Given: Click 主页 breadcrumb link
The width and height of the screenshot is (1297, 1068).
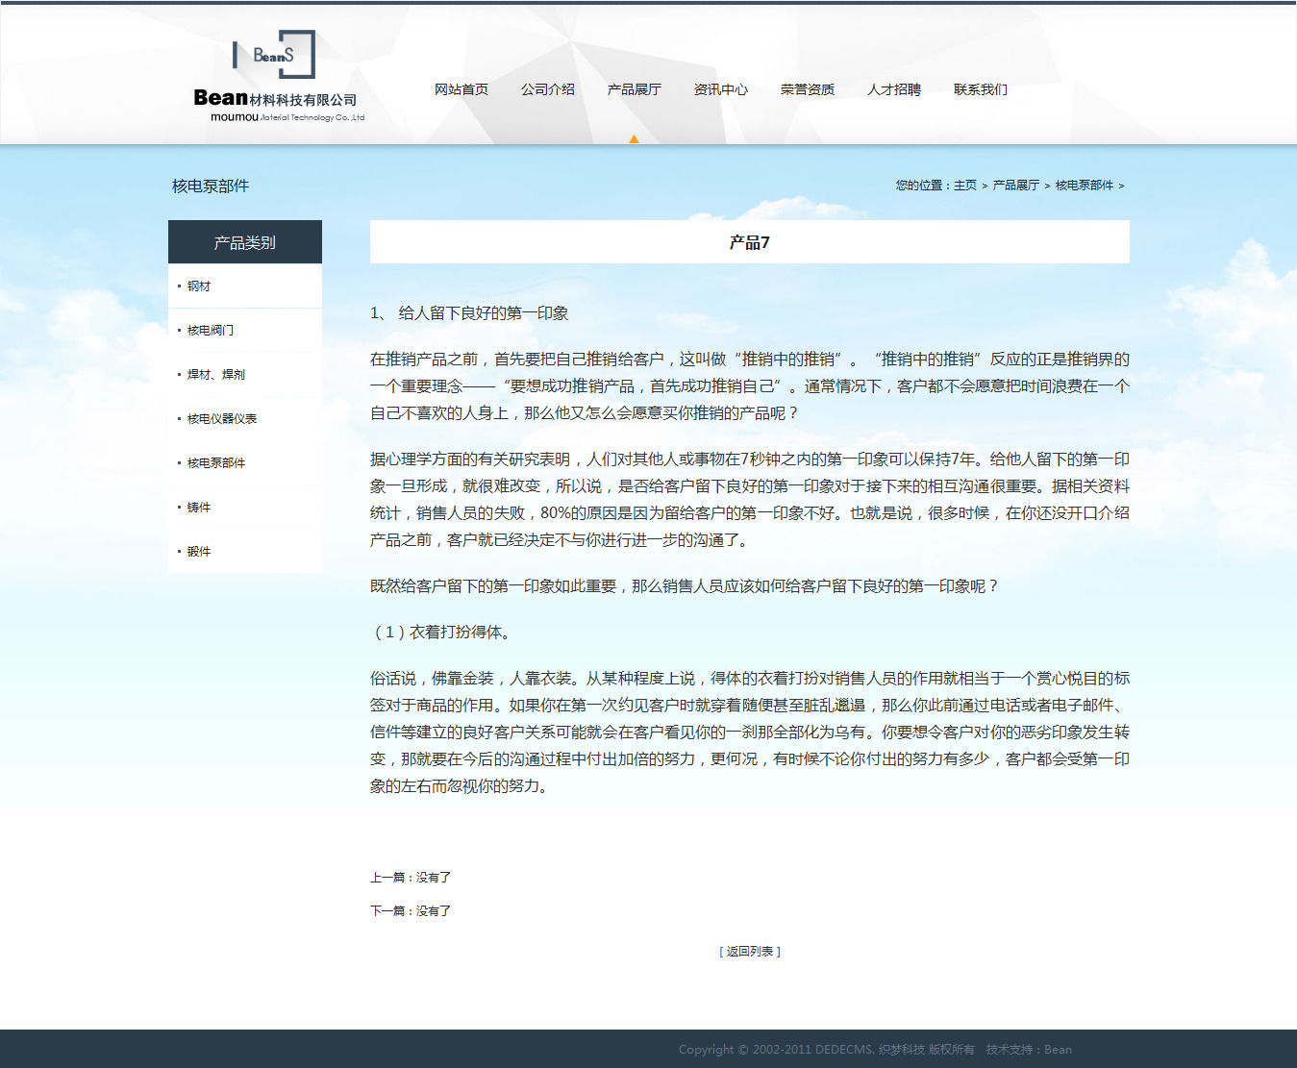Looking at the screenshot, I should tap(965, 186).
